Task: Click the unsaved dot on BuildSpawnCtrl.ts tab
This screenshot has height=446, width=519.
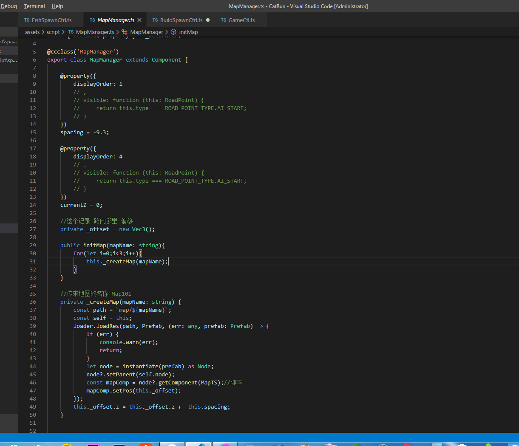Action: [x=208, y=20]
